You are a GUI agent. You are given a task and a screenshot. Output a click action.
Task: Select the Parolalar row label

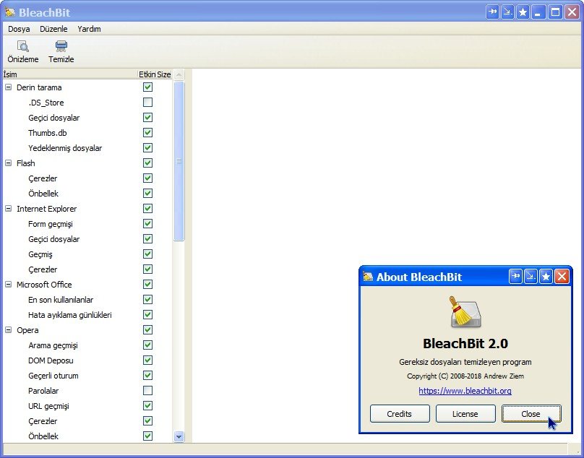pos(43,391)
